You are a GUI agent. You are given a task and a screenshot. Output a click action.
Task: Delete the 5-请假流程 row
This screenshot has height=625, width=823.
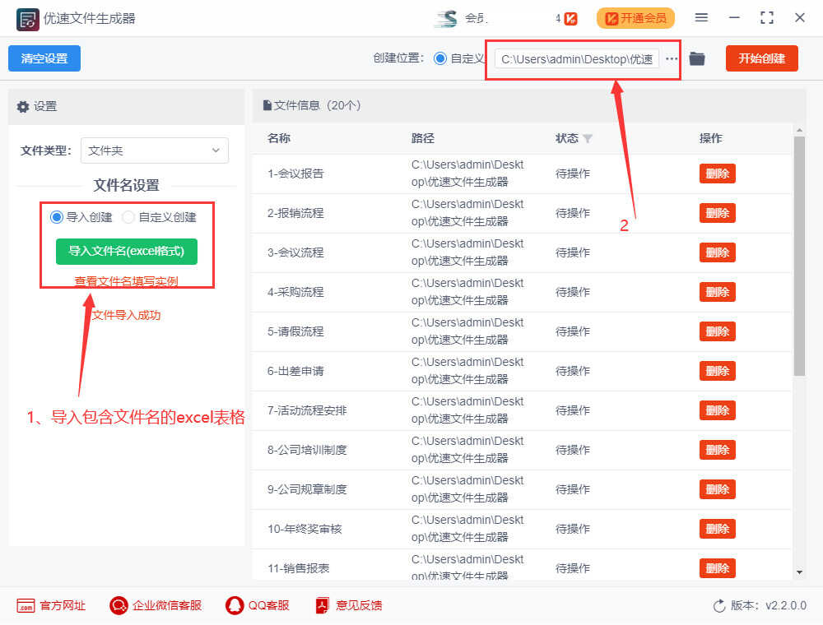717,331
